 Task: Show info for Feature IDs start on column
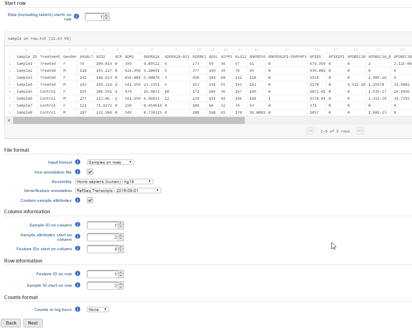click(x=78, y=249)
